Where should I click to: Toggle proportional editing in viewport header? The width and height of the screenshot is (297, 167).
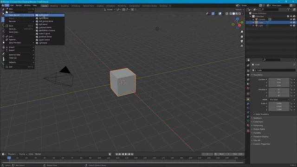[132, 9]
